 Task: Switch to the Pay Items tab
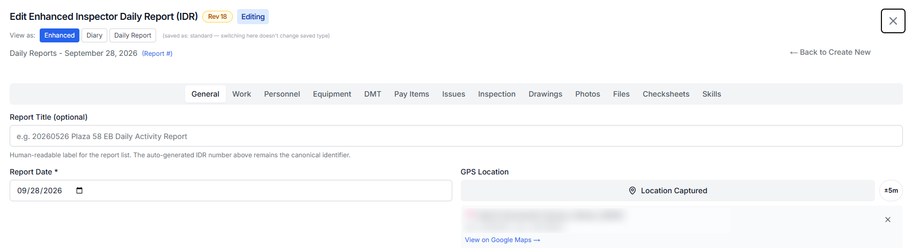[x=411, y=94]
